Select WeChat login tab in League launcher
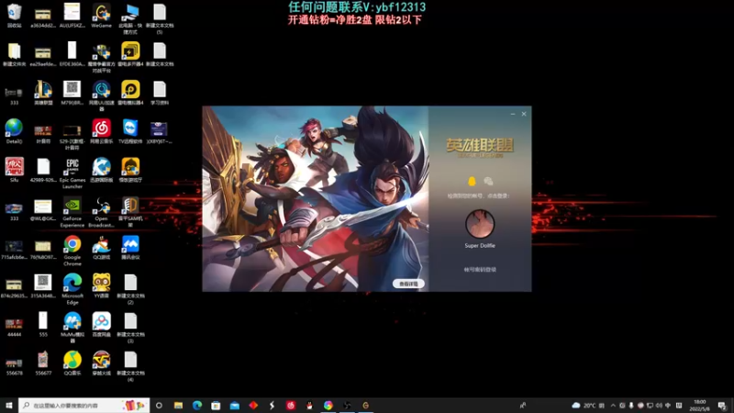 pos(488,181)
